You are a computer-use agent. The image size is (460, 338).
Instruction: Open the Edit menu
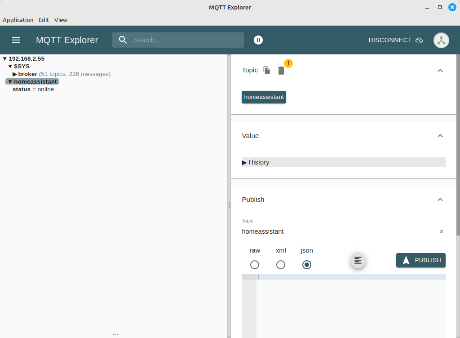click(x=44, y=20)
